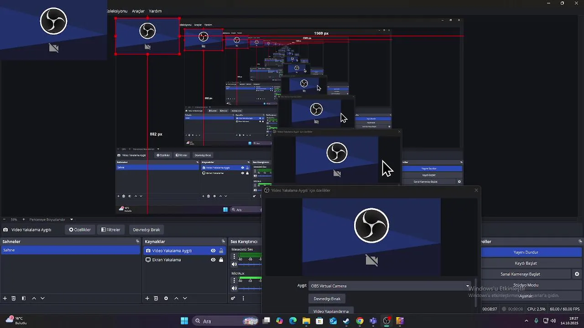Adjust the Masaüstü Ses volume slider
This screenshot has width=584, height=328.
tap(250, 264)
